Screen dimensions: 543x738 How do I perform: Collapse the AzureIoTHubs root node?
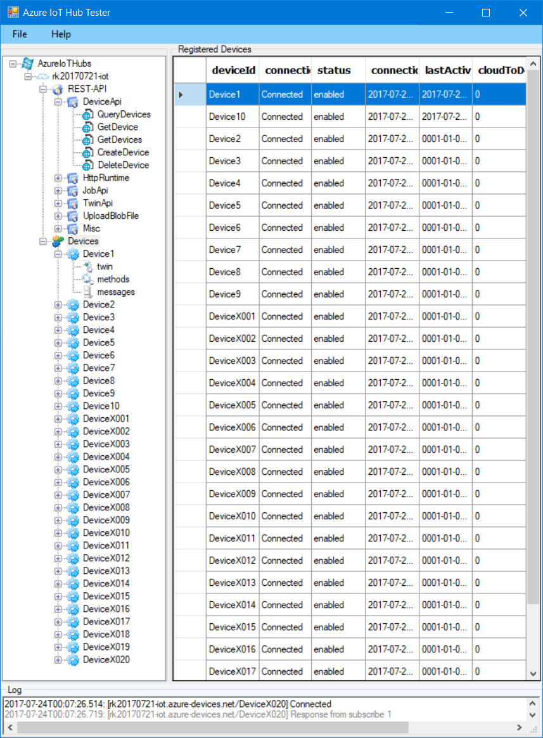pyautogui.click(x=13, y=63)
